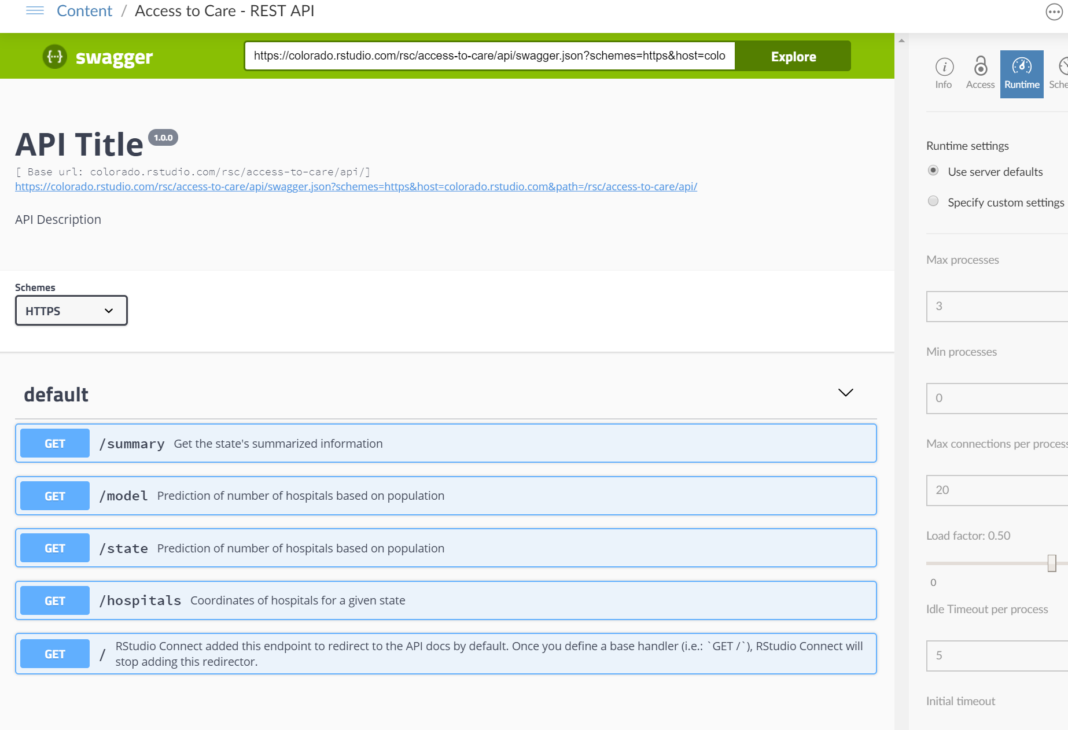Open the Schemes HTTPS dropdown
This screenshot has width=1068, height=730.
click(71, 311)
